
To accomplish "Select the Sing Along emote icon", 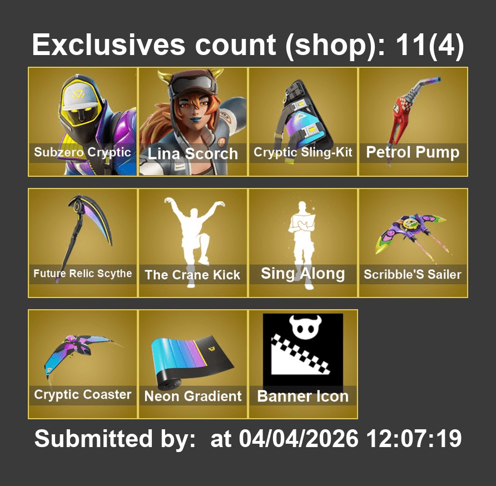I will click(x=303, y=243).
